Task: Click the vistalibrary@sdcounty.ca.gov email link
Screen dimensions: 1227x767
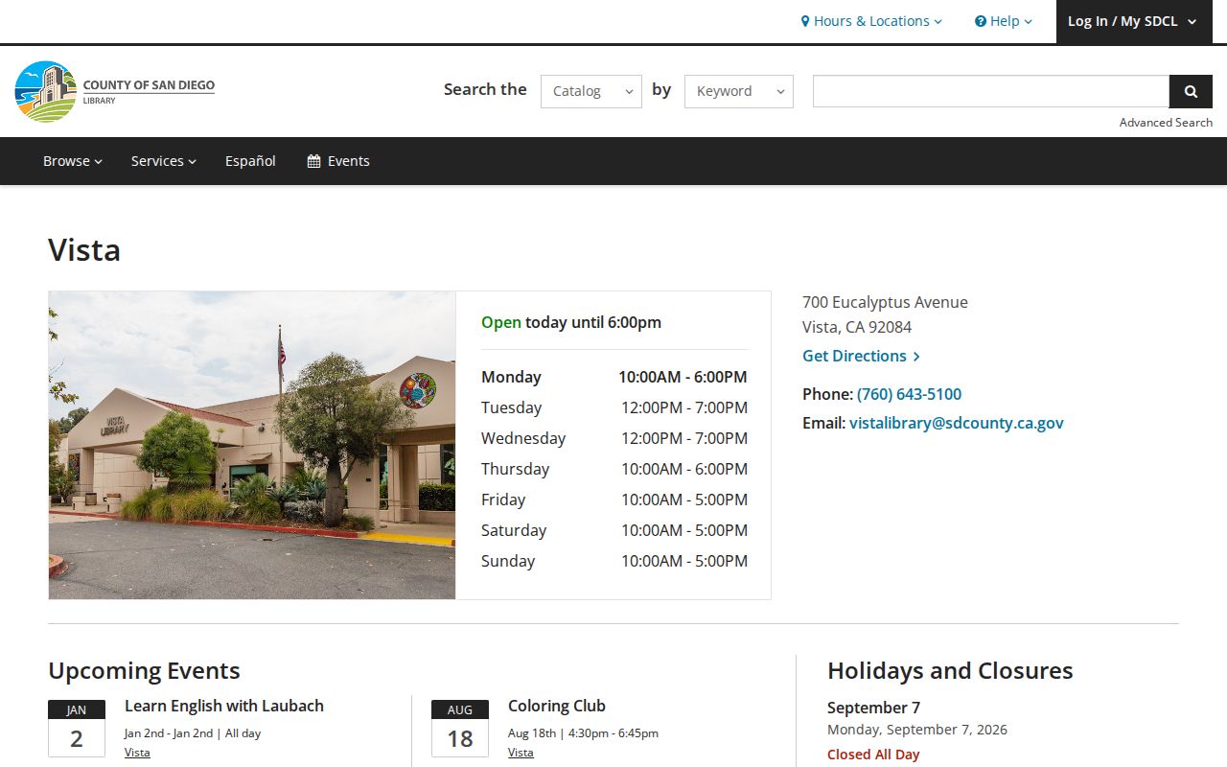Action: [x=957, y=423]
